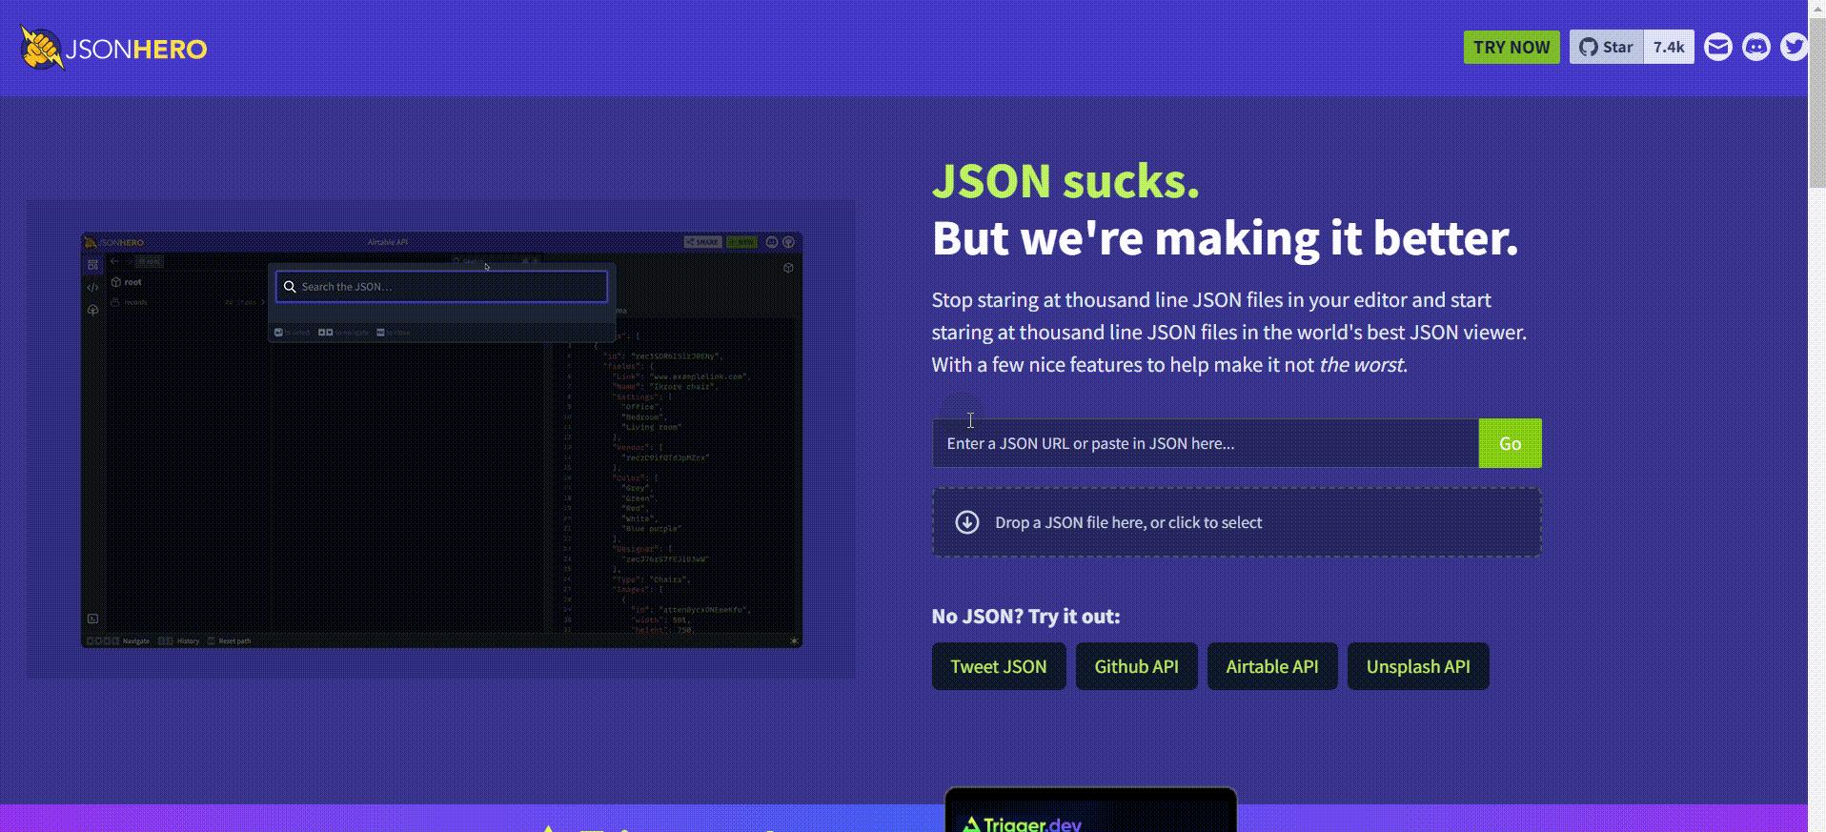1826x832 pixels.
Task: Load the Github API example
Action: point(1136,666)
